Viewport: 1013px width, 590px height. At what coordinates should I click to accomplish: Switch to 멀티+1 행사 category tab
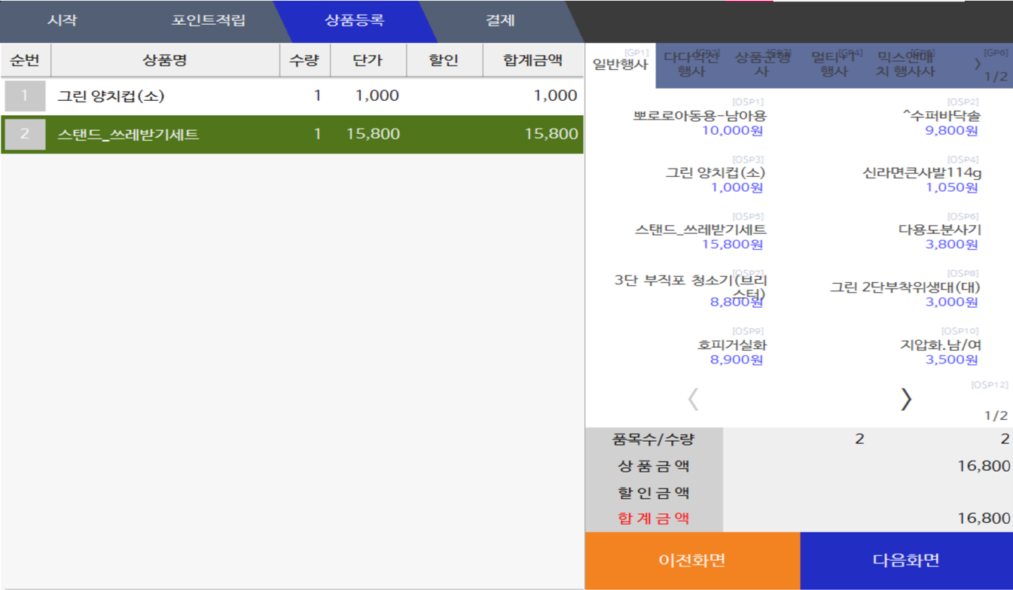tap(833, 65)
